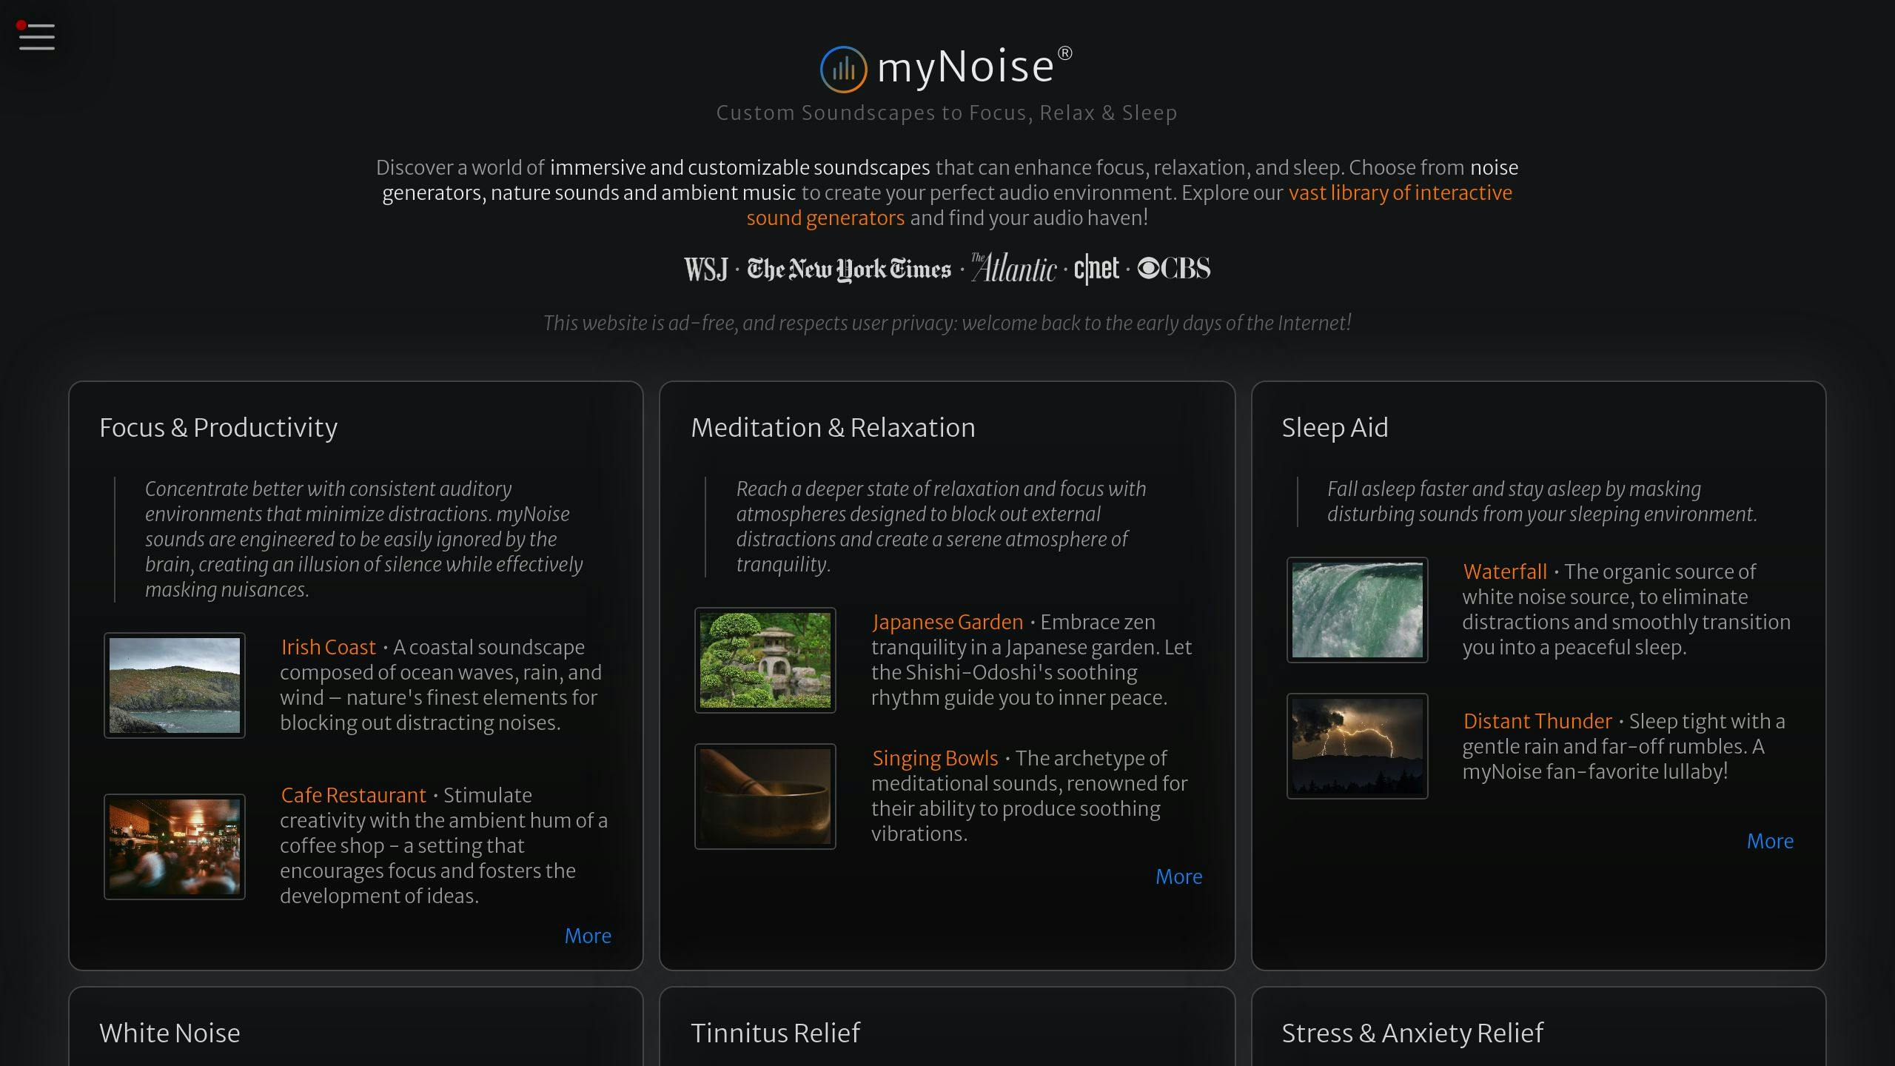Click the Meditation & Relaxation heading
Viewport: 1895px width, 1066px height.
(x=833, y=428)
